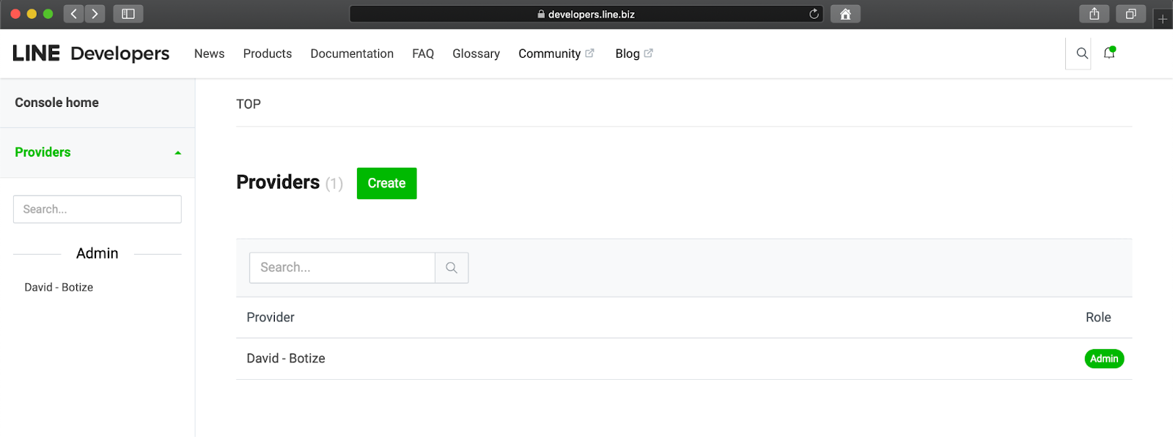Click the Safari back arrow button

tap(73, 14)
